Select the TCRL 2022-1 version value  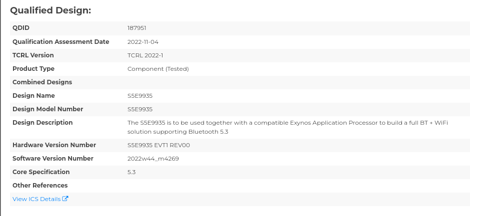tap(145, 55)
